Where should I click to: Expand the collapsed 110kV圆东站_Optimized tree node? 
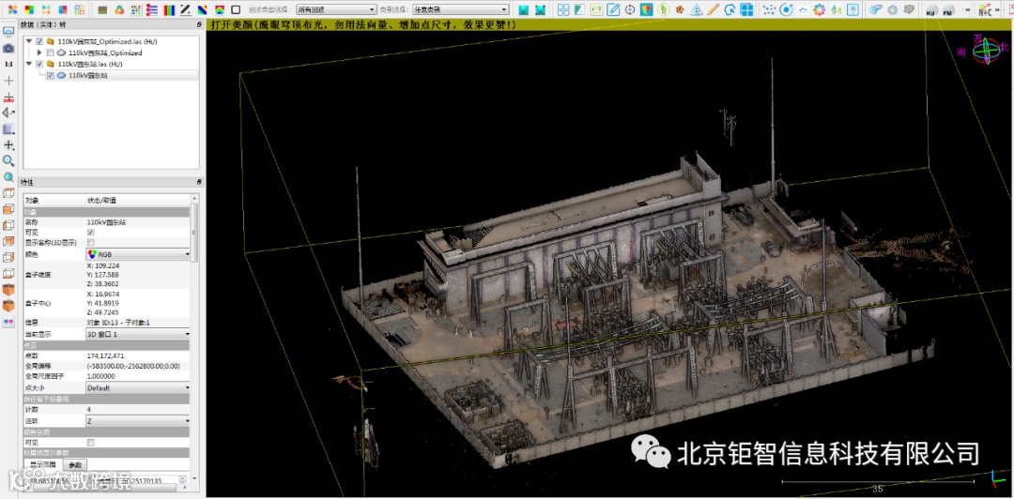tap(38, 53)
